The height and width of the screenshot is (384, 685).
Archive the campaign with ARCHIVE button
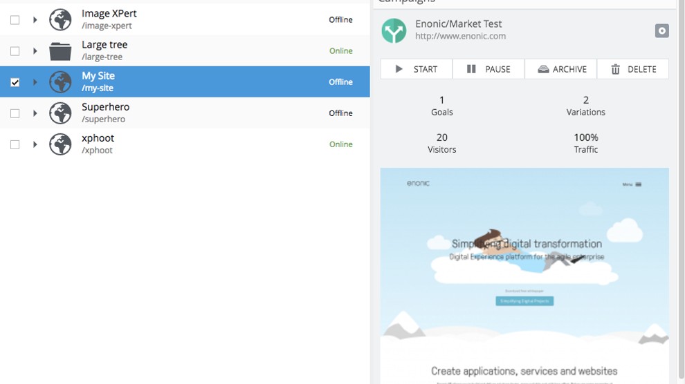(560, 69)
